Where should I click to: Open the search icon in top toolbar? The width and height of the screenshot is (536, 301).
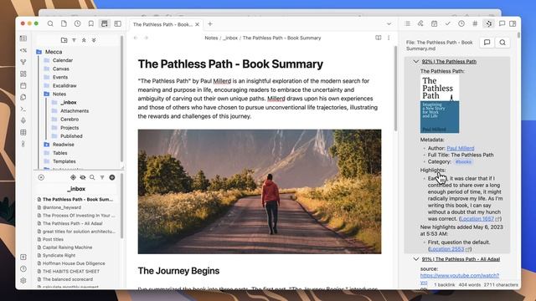pyautogui.click(x=50, y=24)
